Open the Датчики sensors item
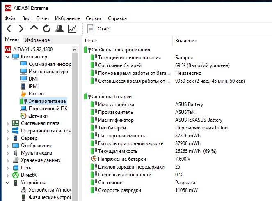The width and height of the screenshot is (272, 201). (x=38, y=116)
